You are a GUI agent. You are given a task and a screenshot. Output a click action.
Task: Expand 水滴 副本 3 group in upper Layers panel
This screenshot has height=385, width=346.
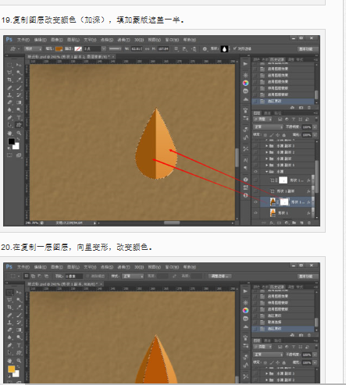click(266, 146)
